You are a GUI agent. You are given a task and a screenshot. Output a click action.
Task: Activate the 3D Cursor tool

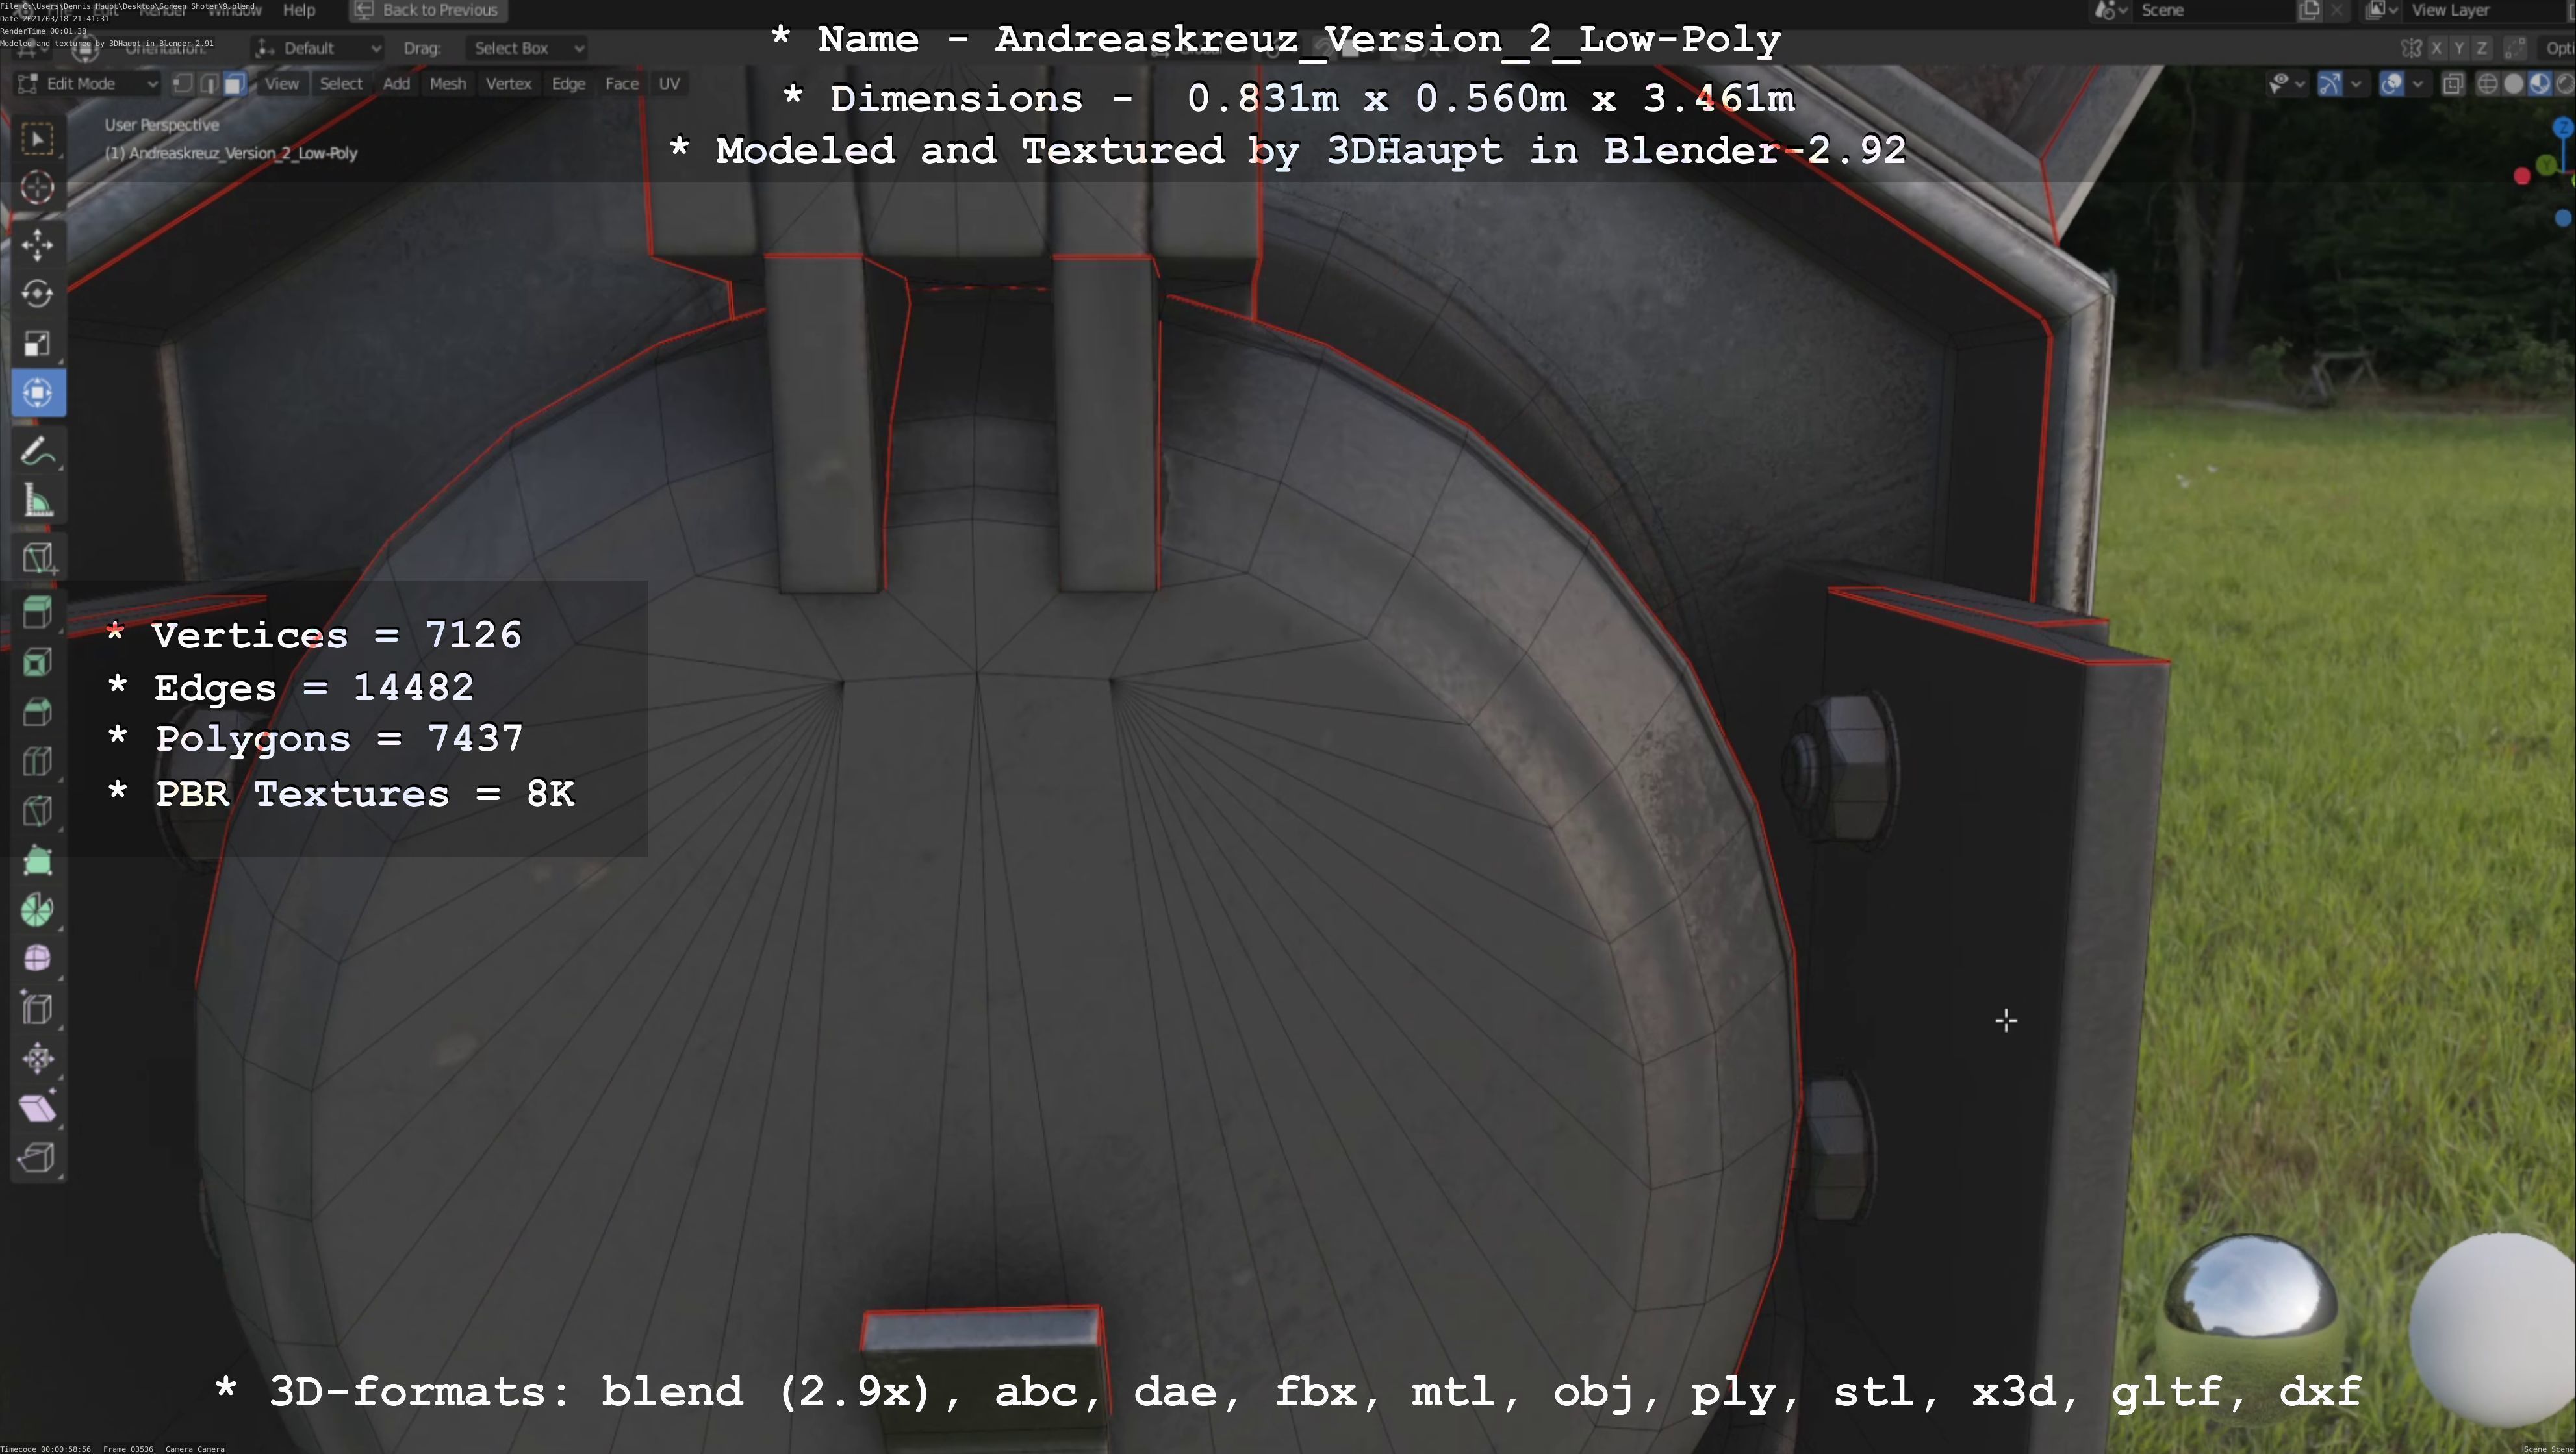pos(37,187)
